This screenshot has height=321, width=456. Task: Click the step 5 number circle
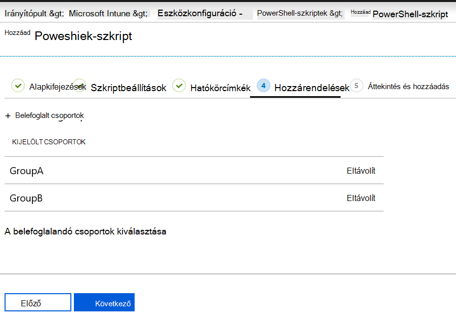coord(356,86)
